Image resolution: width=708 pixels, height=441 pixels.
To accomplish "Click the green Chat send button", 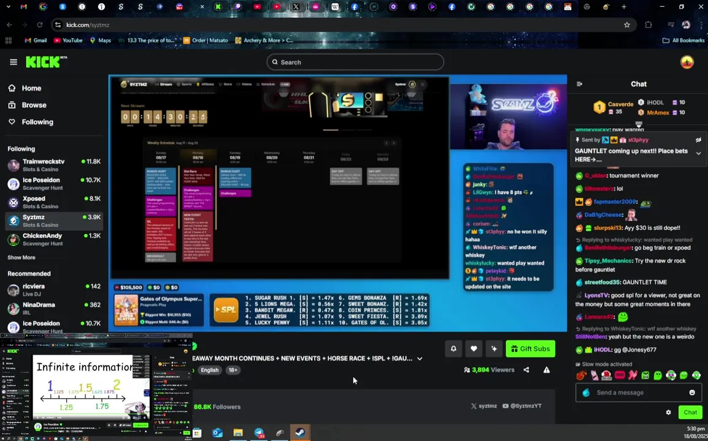I will [690, 412].
